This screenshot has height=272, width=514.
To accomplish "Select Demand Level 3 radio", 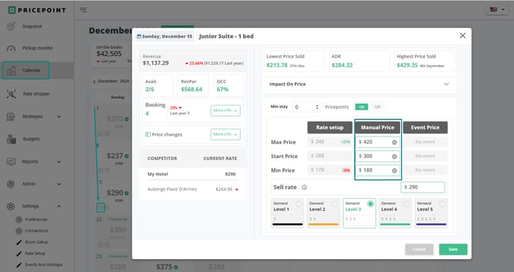I will [x=371, y=204].
